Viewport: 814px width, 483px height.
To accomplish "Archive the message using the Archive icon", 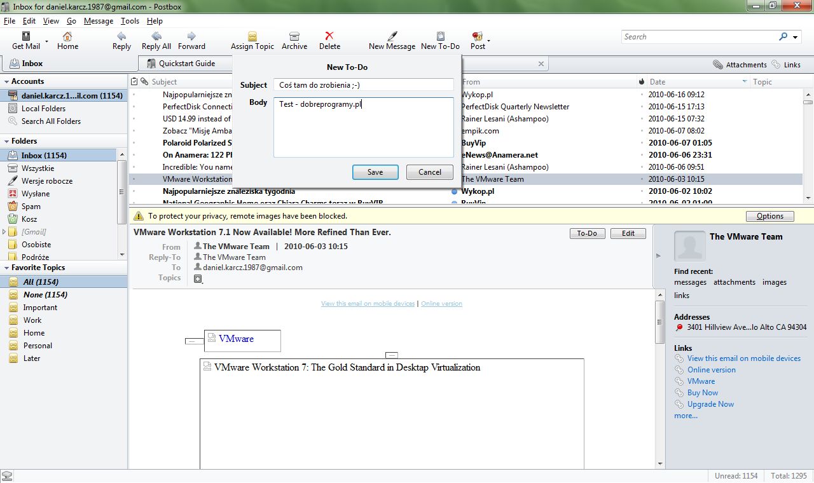I will (294, 36).
